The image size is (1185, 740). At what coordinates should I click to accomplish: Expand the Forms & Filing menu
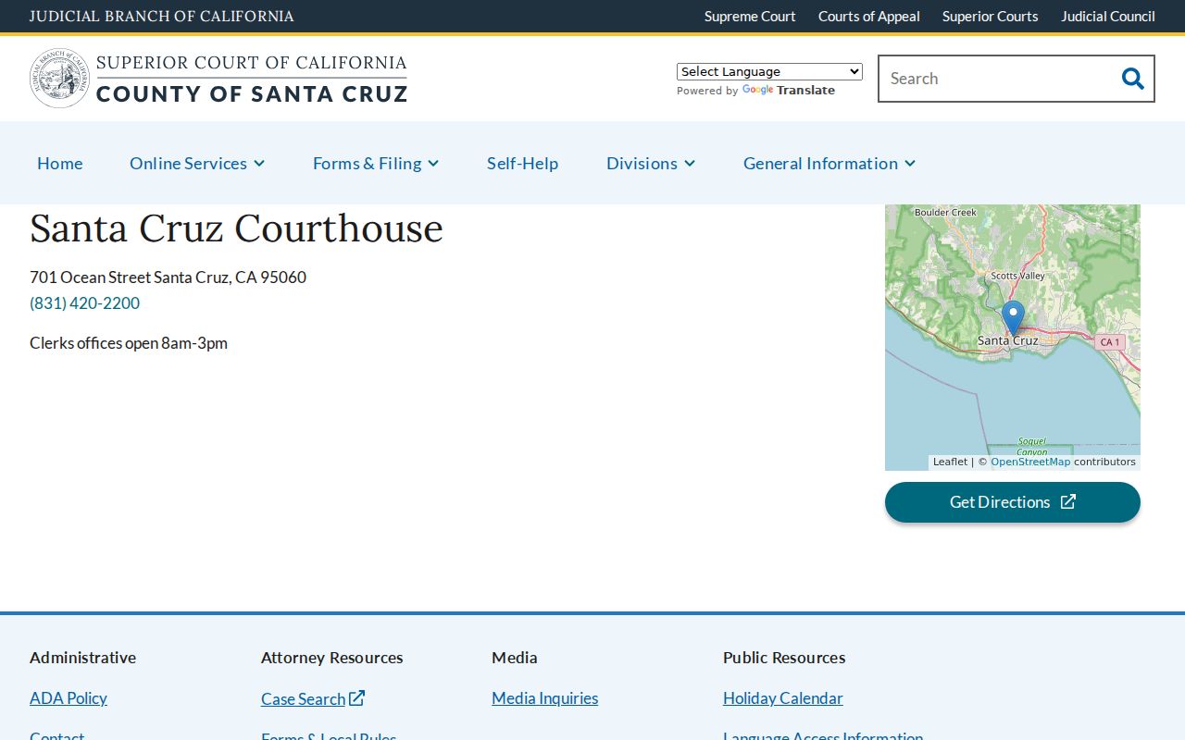tap(376, 163)
